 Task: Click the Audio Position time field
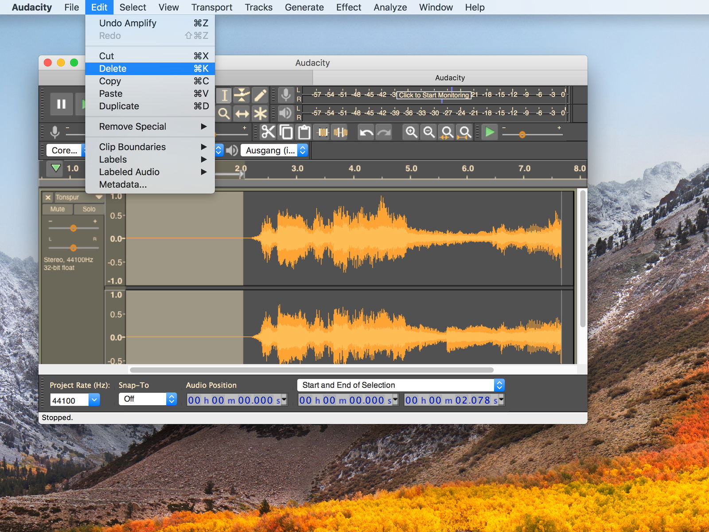[237, 400]
